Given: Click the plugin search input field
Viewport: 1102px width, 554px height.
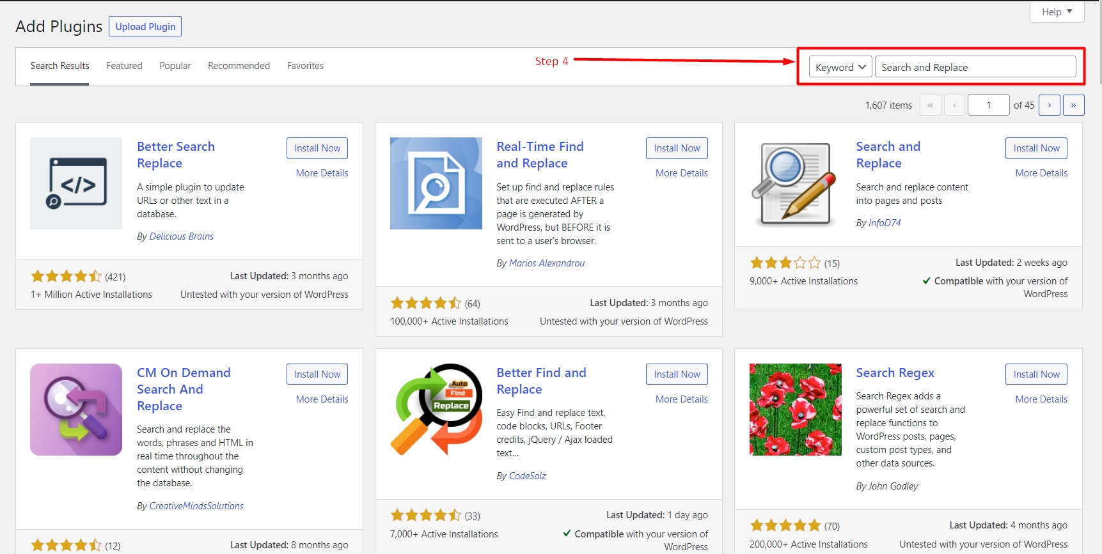Looking at the screenshot, I should pos(975,67).
